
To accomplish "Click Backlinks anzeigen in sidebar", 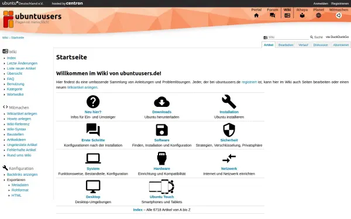I will [x=22, y=175].
